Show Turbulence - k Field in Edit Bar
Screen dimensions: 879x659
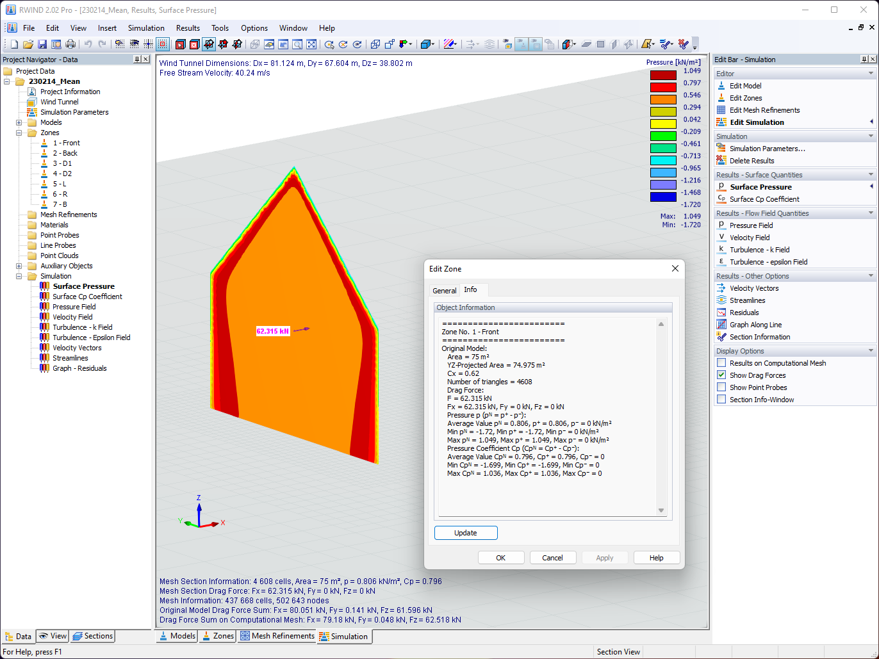pyautogui.click(x=759, y=250)
